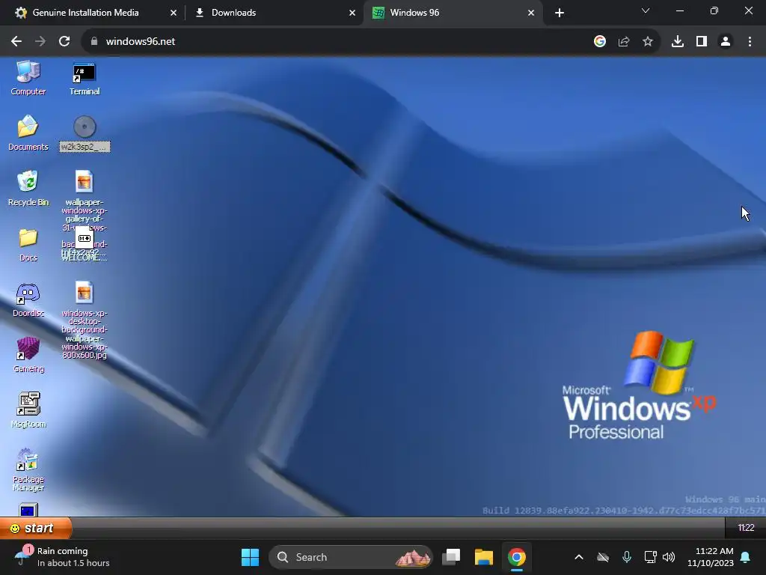Open the notifications bell icon

[746, 557]
